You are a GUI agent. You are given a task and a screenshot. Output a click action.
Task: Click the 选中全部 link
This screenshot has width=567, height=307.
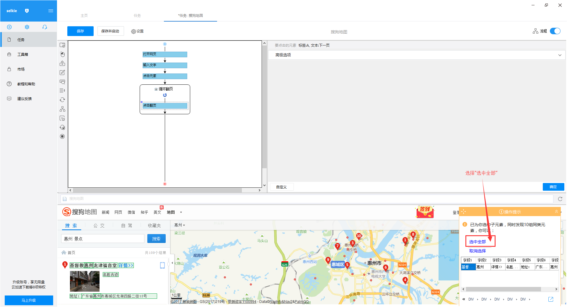478,242
